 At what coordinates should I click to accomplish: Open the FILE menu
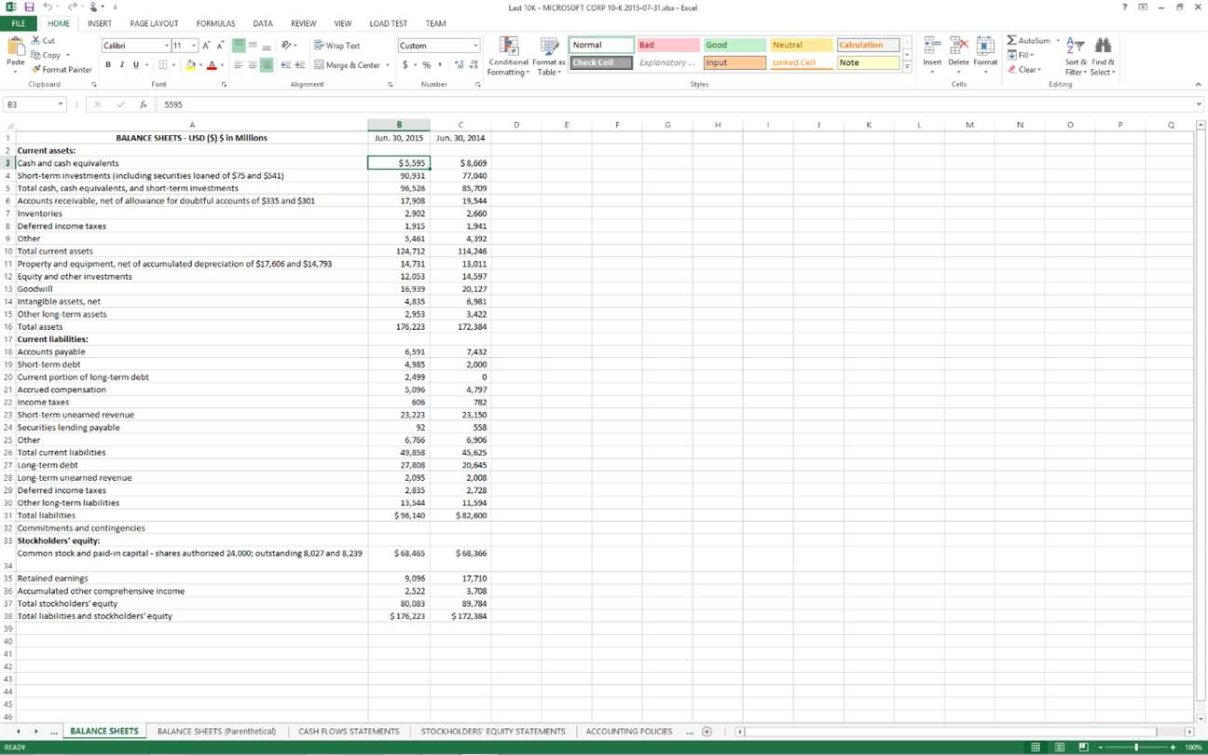coord(18,23)
